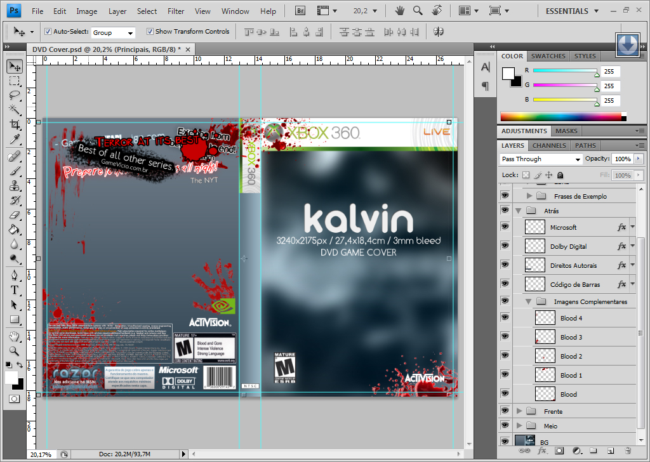Hide the Meio layer group
650x462 pixels.
505,425
